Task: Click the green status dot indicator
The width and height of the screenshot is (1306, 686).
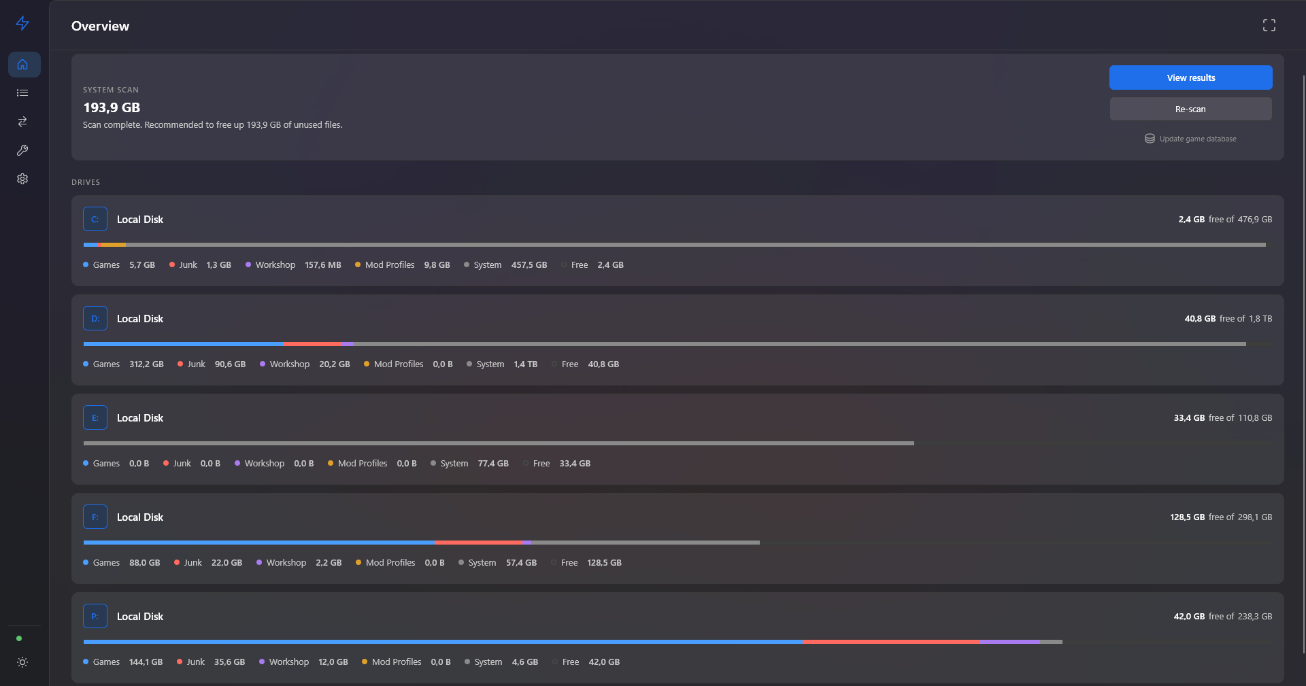Action: (x=19, y=638)
